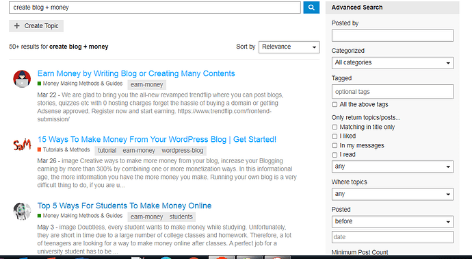Check the 'In my messages' option
Screen dimensions: 472x259
coord(335,146)
